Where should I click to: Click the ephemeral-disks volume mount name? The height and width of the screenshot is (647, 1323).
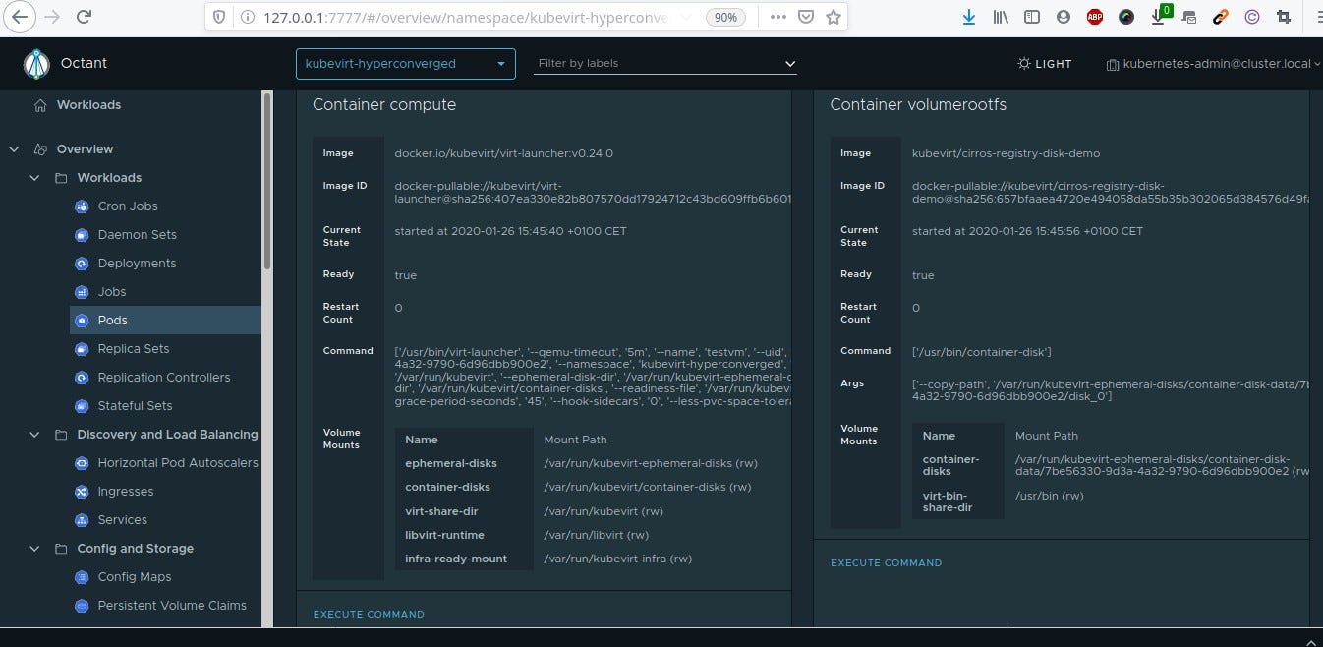[x=451, y=463]
